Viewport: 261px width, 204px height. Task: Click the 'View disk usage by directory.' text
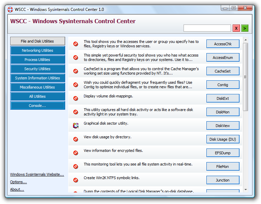[x=107, y=137]
